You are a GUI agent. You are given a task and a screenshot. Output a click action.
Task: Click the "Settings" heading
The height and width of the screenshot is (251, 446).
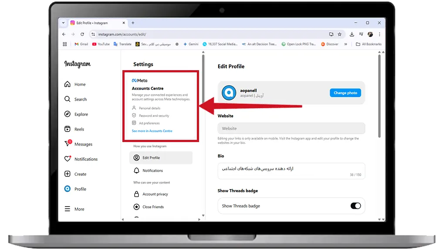point(143,64)
